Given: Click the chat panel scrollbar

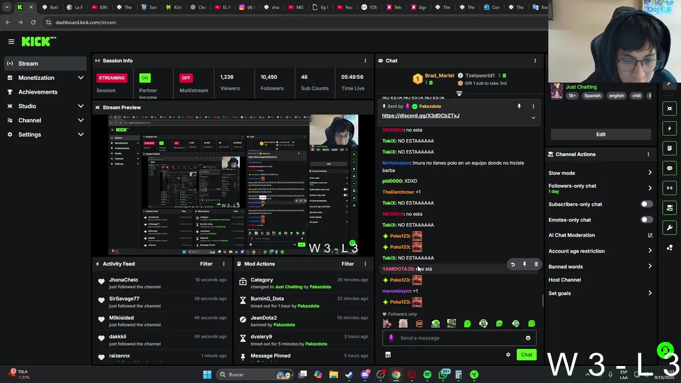Looking at the screenshot, I should 543,301.
